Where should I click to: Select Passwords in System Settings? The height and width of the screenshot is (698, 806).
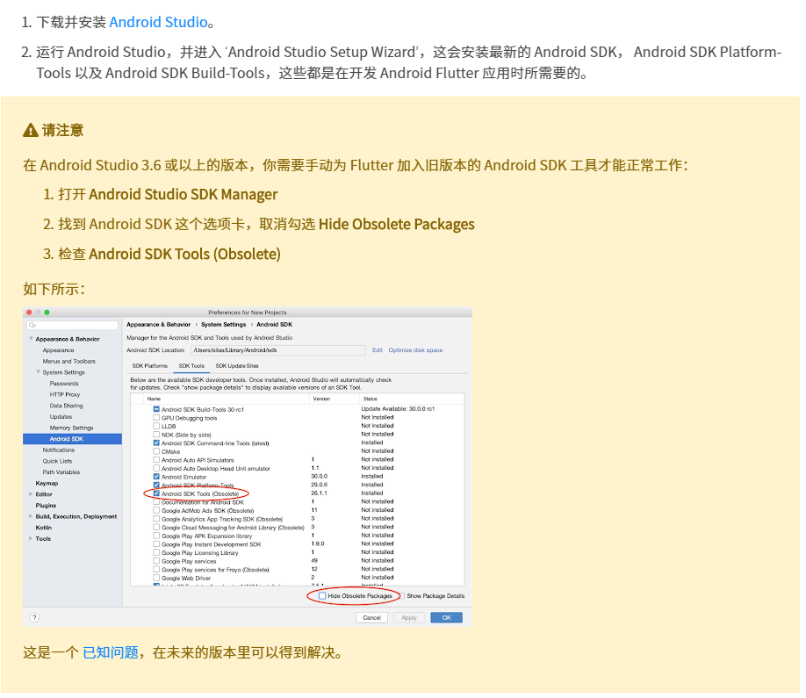[x=64, y=384]
